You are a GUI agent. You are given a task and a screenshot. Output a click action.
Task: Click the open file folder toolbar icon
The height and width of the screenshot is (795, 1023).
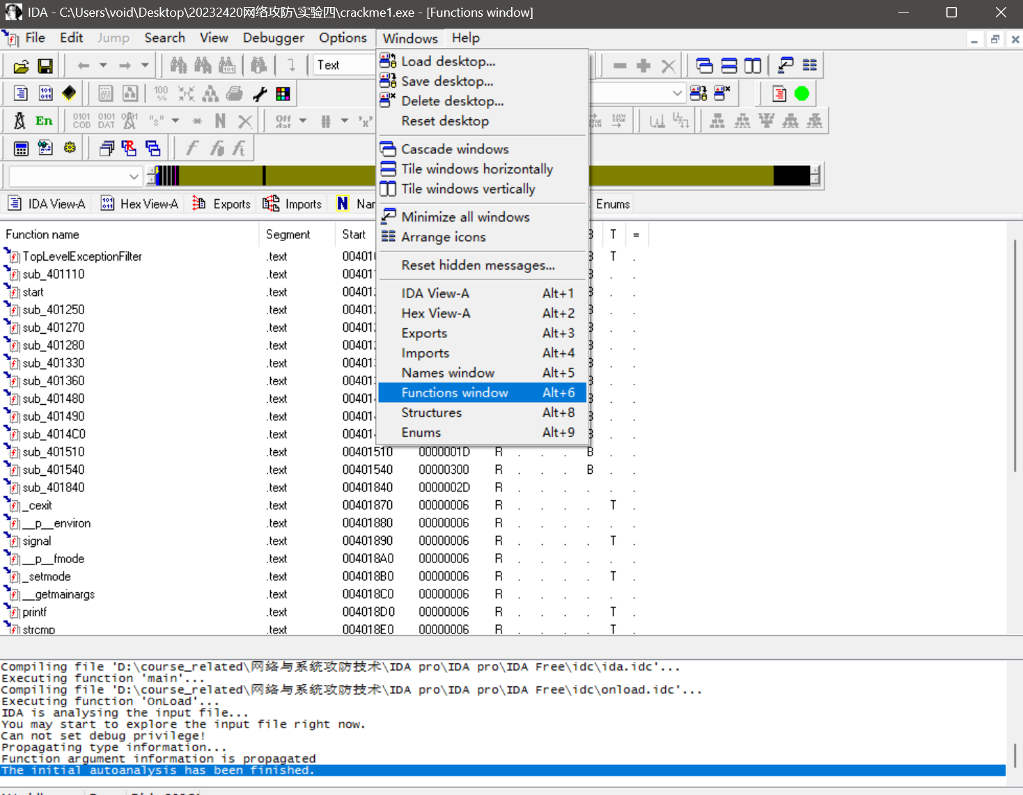tap(21, 66)
